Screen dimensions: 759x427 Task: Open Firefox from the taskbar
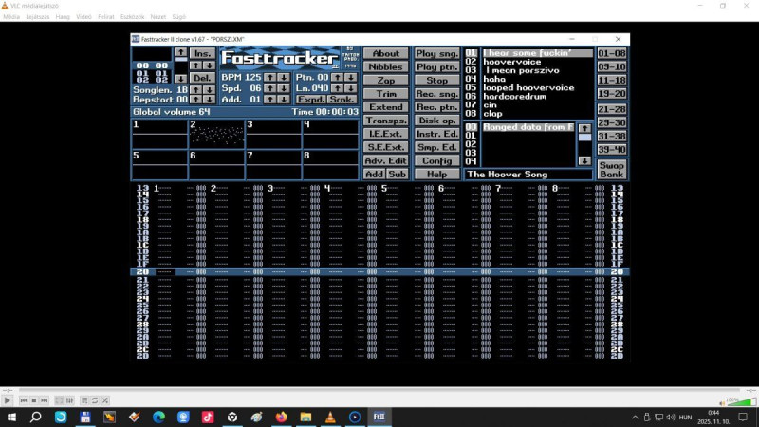[x=281, y=417]
